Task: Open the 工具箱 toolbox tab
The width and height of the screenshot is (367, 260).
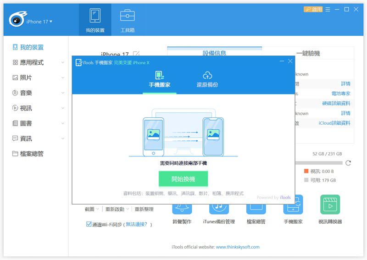Action: 128,20
